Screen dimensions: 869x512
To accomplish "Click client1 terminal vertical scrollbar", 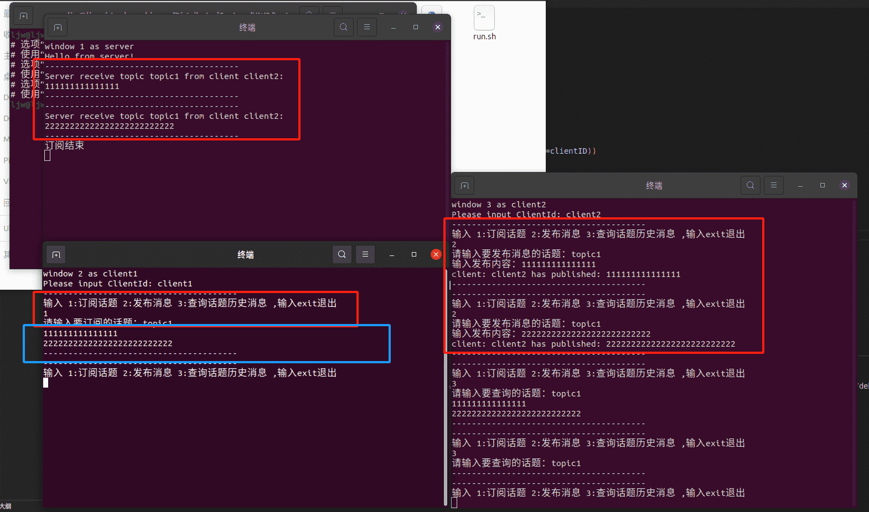I will click(446, 387).
